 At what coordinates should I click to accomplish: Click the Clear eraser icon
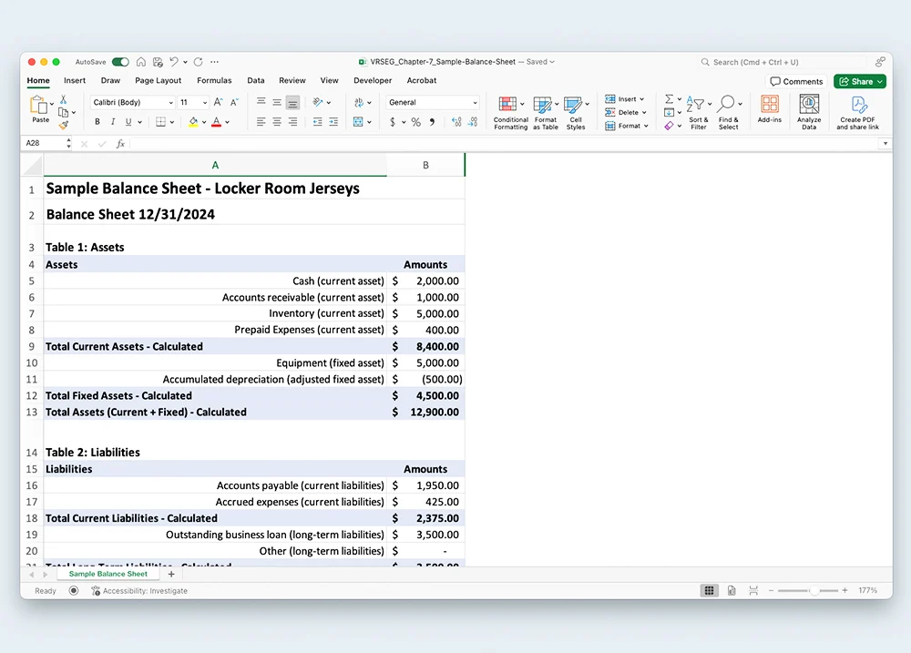click(x=670, y=126)
